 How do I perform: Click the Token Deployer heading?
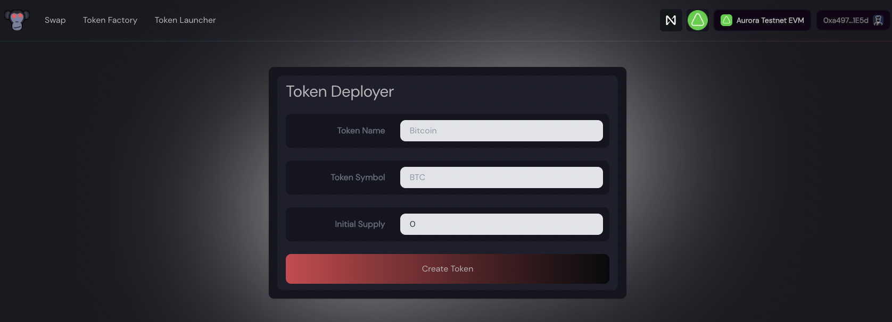click(x=340, y=92)
